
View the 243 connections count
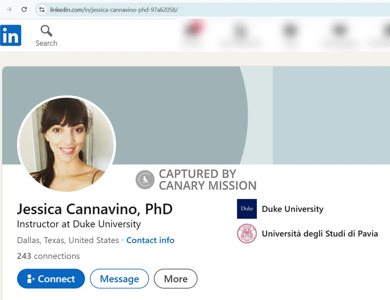(x=48, y=256)
